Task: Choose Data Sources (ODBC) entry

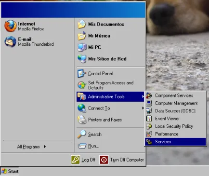Action: pos(175,111)
